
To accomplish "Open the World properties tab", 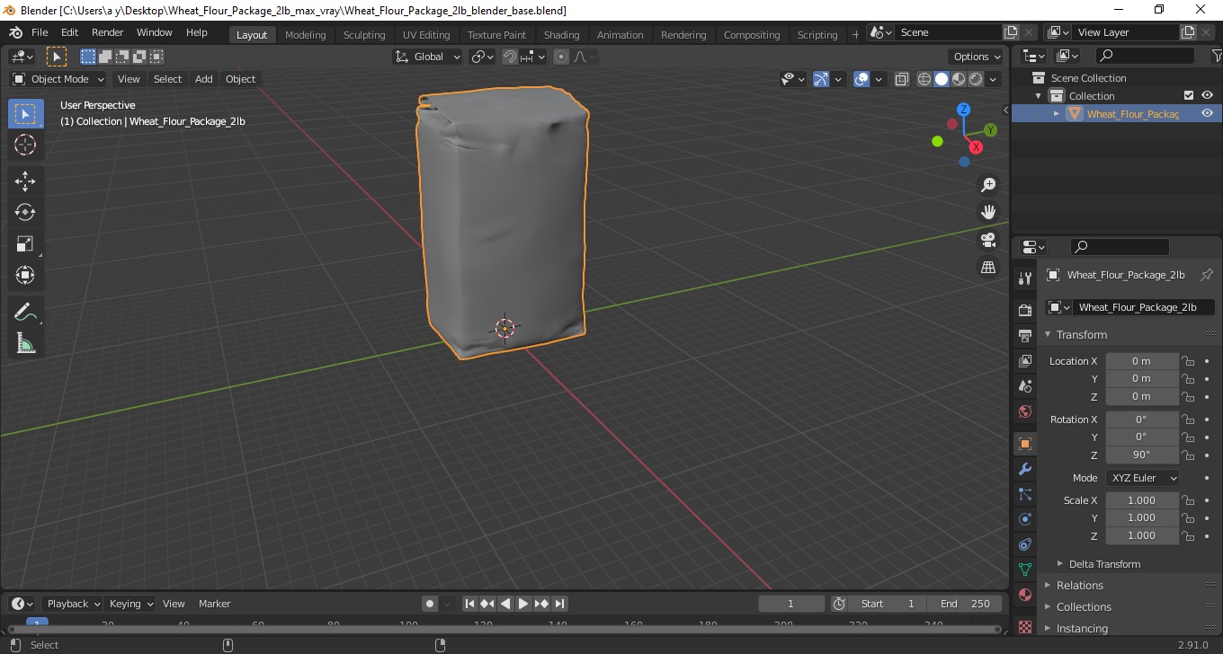I will tap(1025, 411).
